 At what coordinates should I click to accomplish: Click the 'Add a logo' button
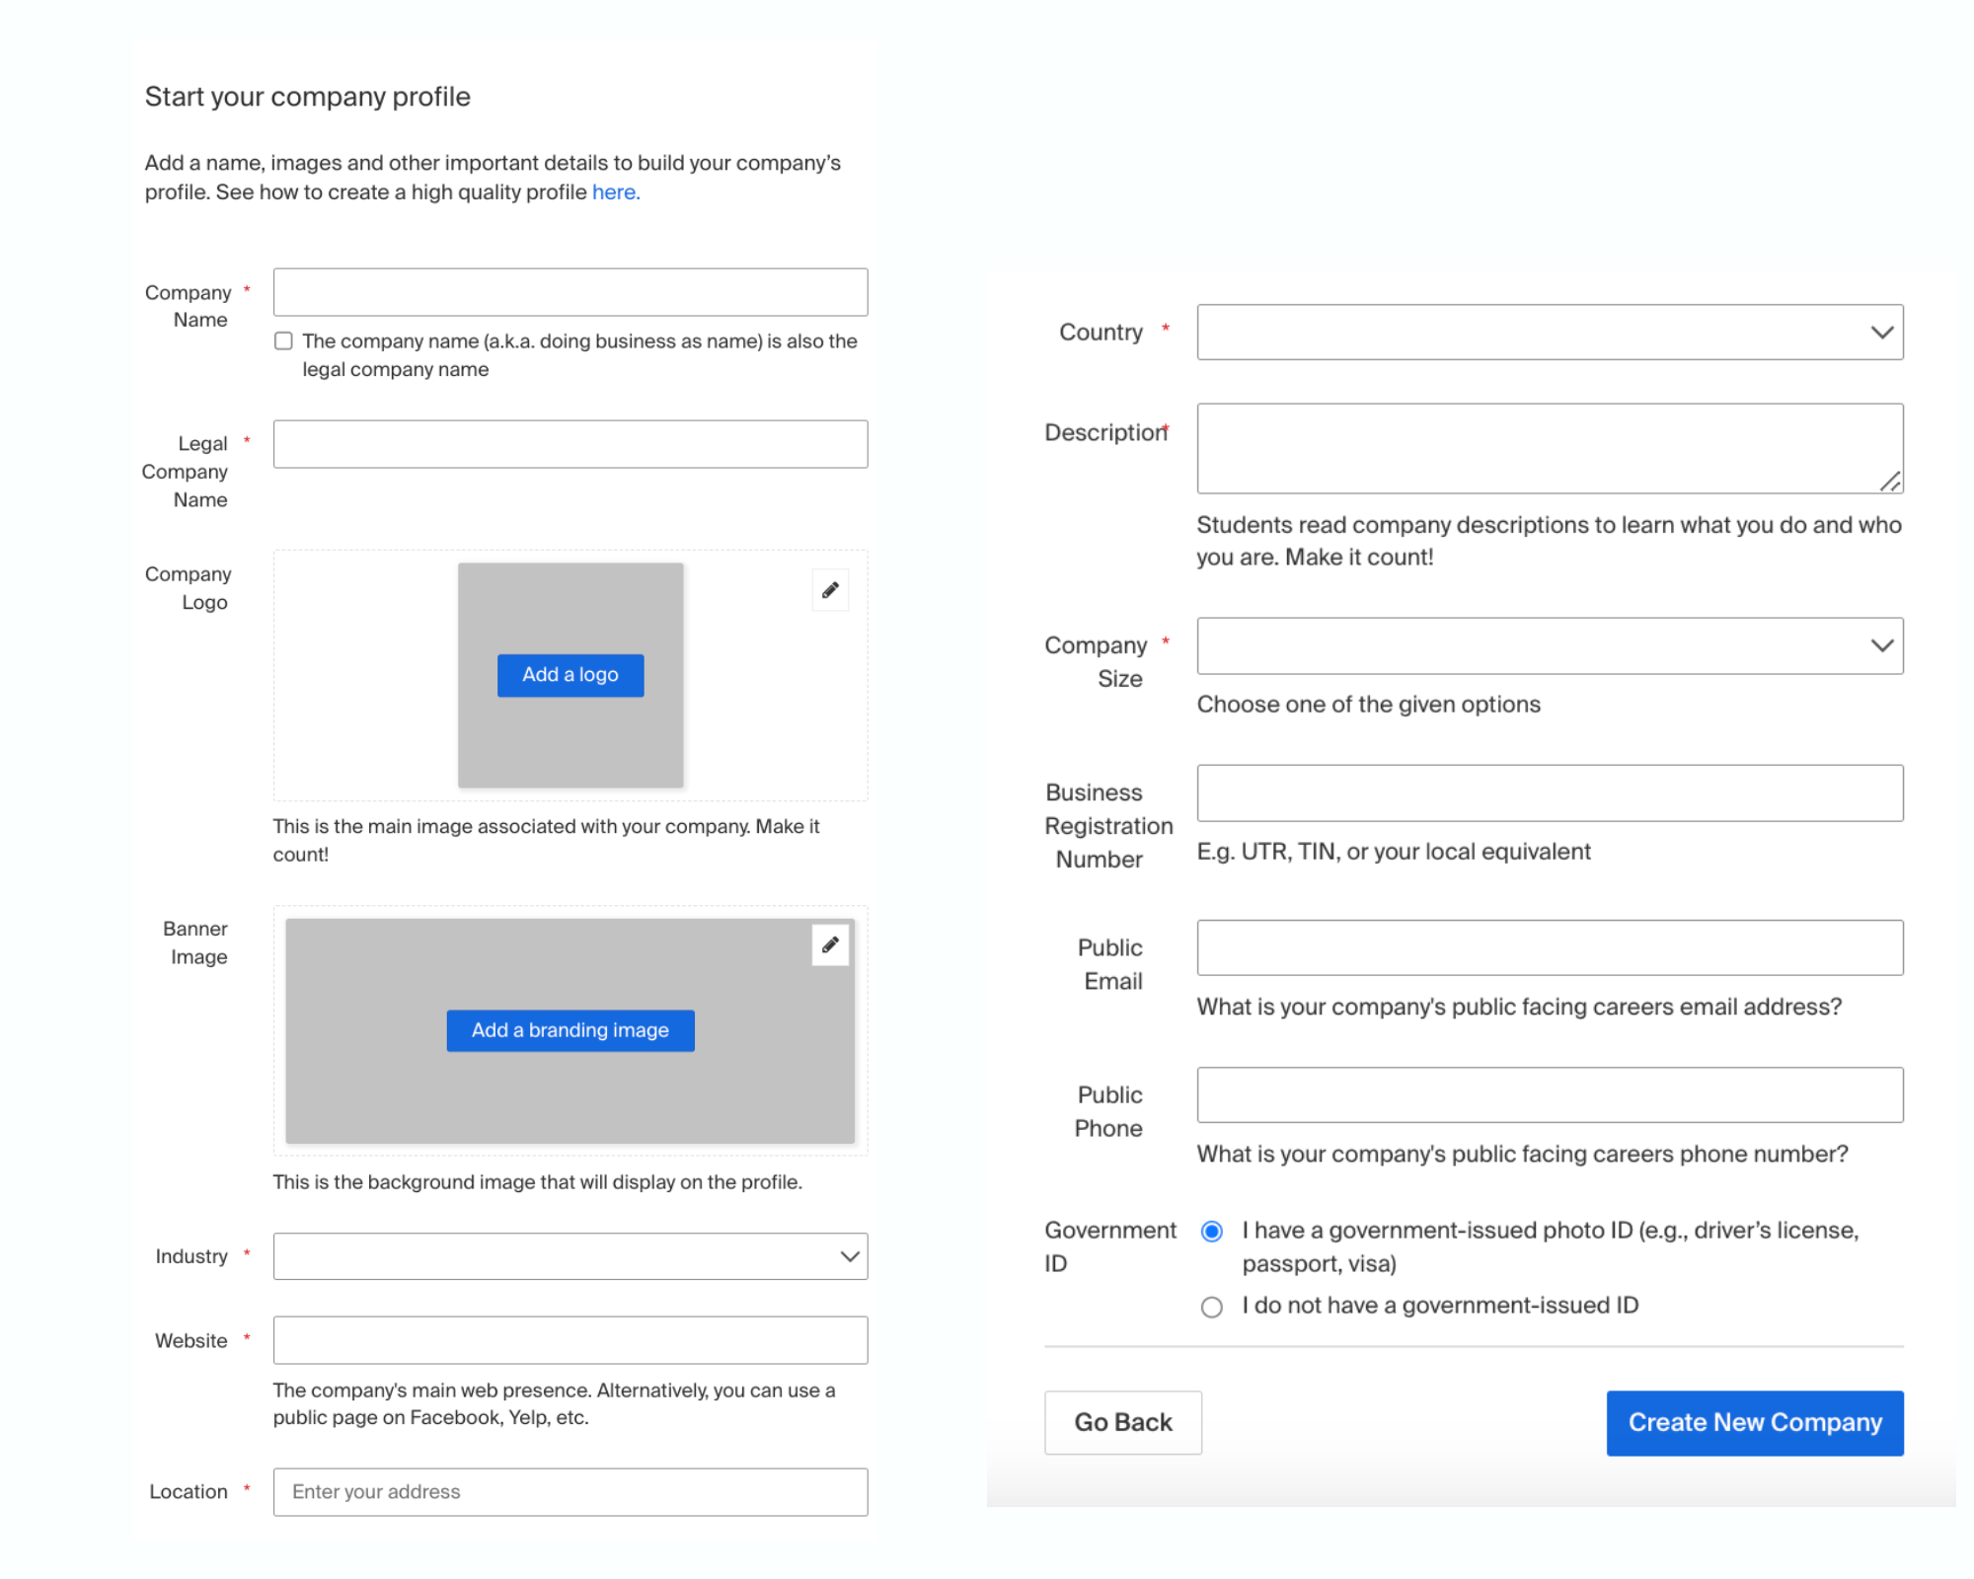[569, 675]
